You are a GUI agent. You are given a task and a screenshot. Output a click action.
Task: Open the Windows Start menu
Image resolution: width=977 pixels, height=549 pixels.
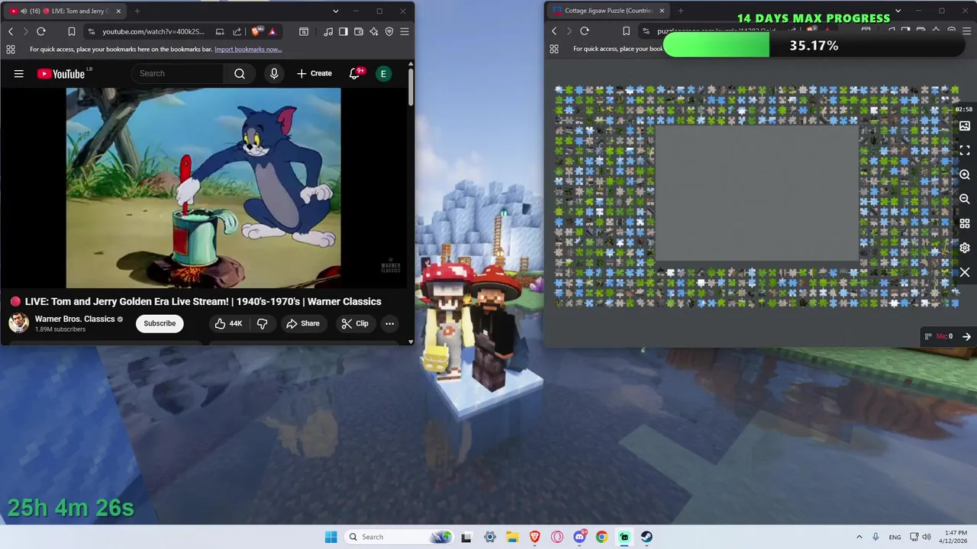[331, 537]
